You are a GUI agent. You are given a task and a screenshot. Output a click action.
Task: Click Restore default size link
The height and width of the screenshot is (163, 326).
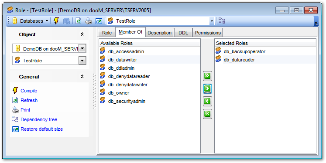point(41,129)
